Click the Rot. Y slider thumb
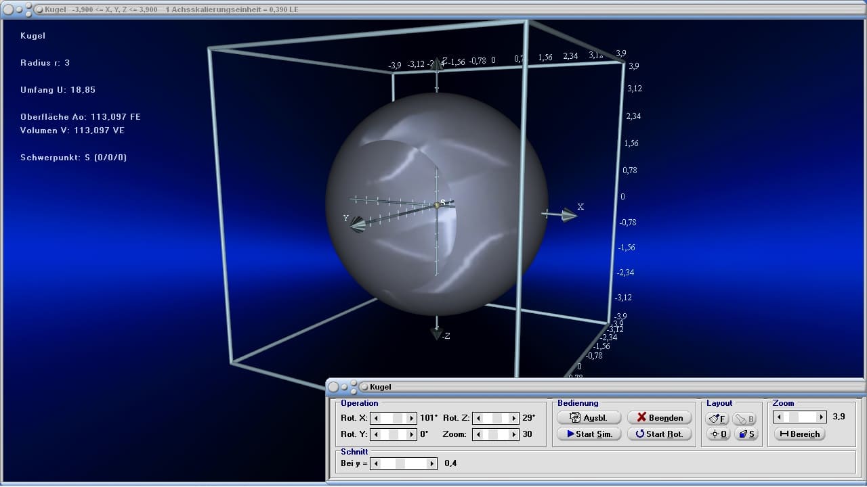This screenshot has height=487, width=867. tap(394, 434)
